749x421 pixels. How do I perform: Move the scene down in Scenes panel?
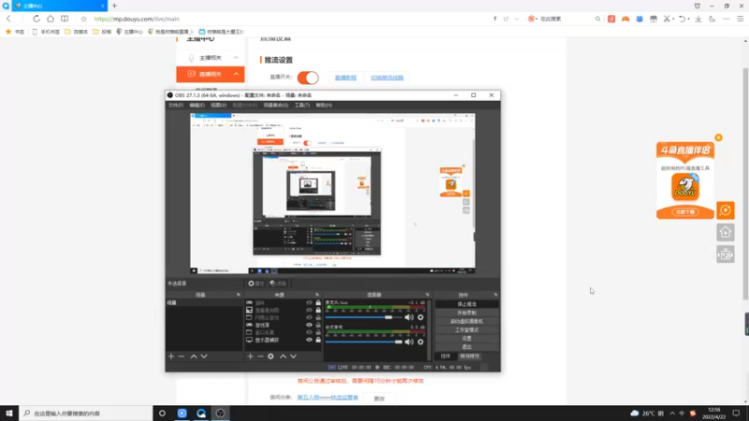204,356
